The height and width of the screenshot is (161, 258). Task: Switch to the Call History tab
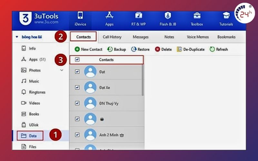pyautogui.click(x=112, y=37)
